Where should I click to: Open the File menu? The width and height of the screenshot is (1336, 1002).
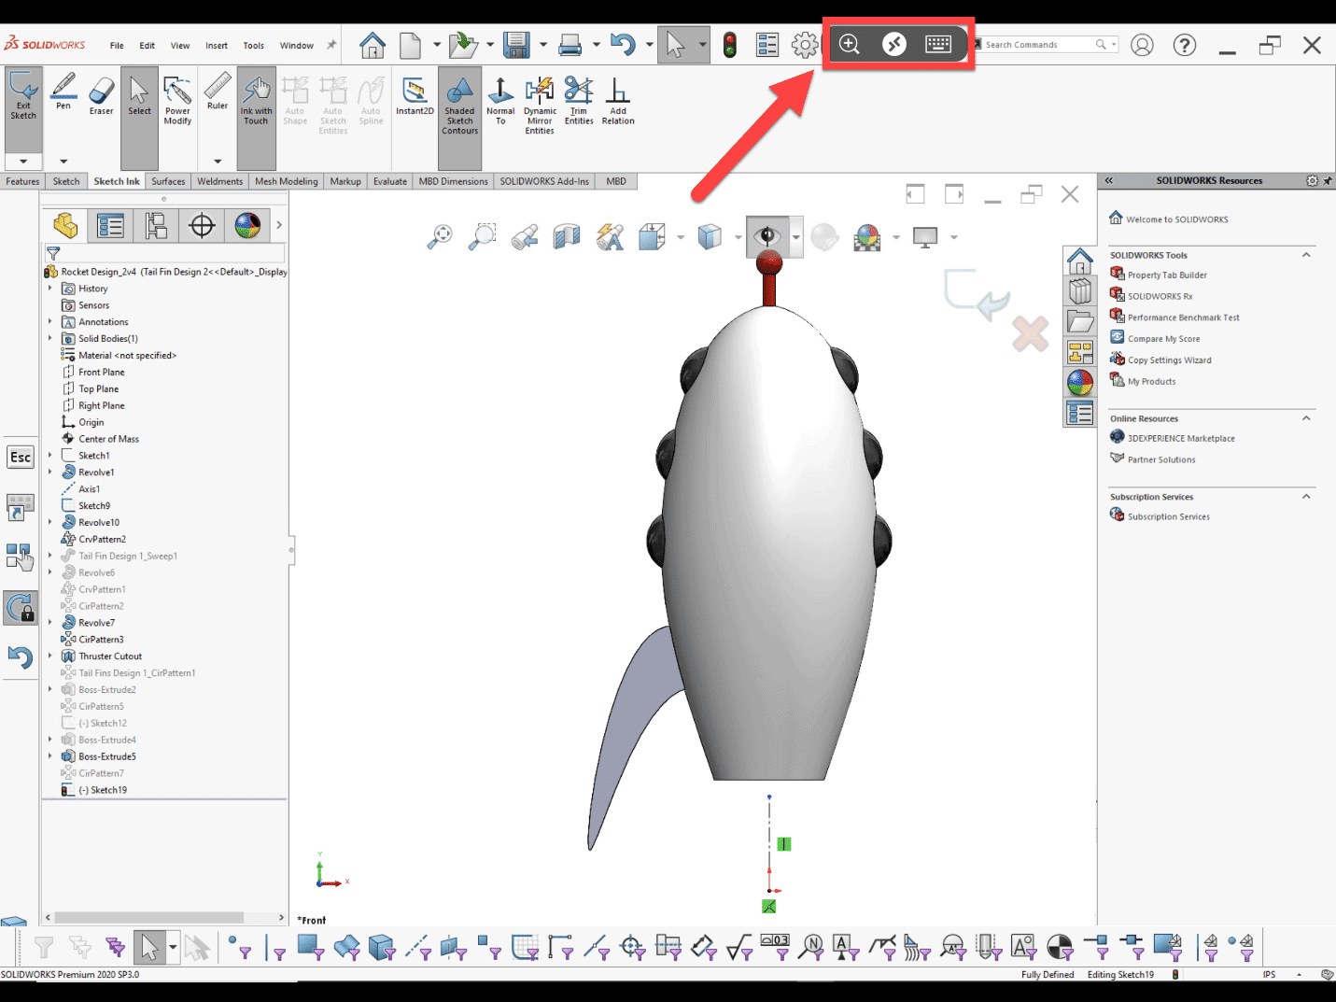point(117,46)
